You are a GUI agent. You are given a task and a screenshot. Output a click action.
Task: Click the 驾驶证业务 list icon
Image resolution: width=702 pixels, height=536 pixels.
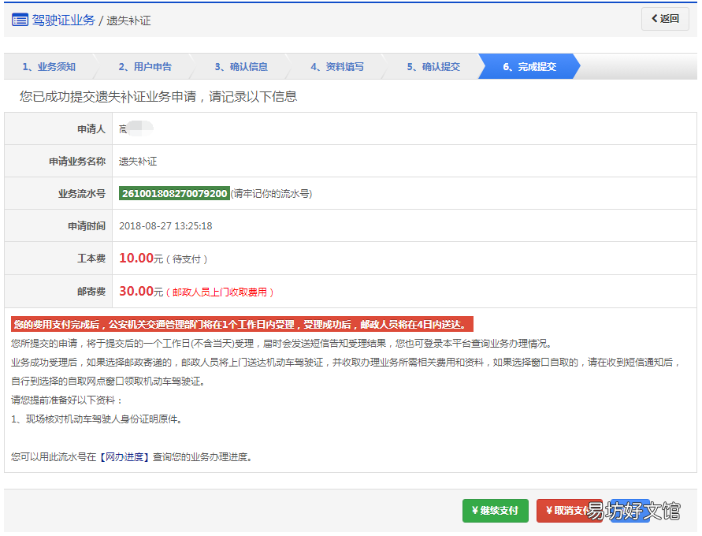click(x=20, y=20)
